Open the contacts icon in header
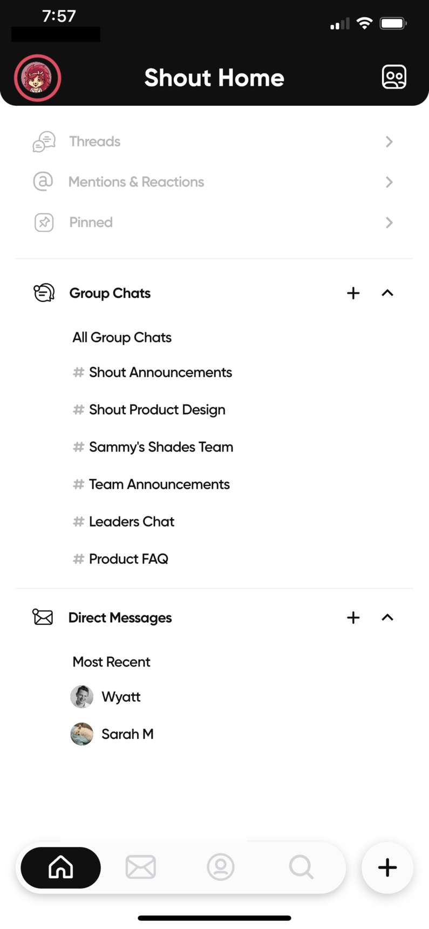The height and width of the screenshot is (929, 429). pyautogui.click(x=394, y=77)
